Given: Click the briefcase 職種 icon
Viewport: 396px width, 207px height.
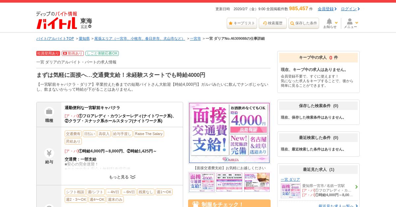Looking at the screenshot, I should pos(49,111).
